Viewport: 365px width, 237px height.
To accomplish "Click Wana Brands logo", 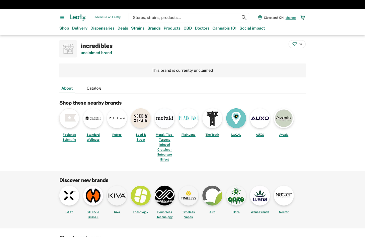I will coord(260,195).
